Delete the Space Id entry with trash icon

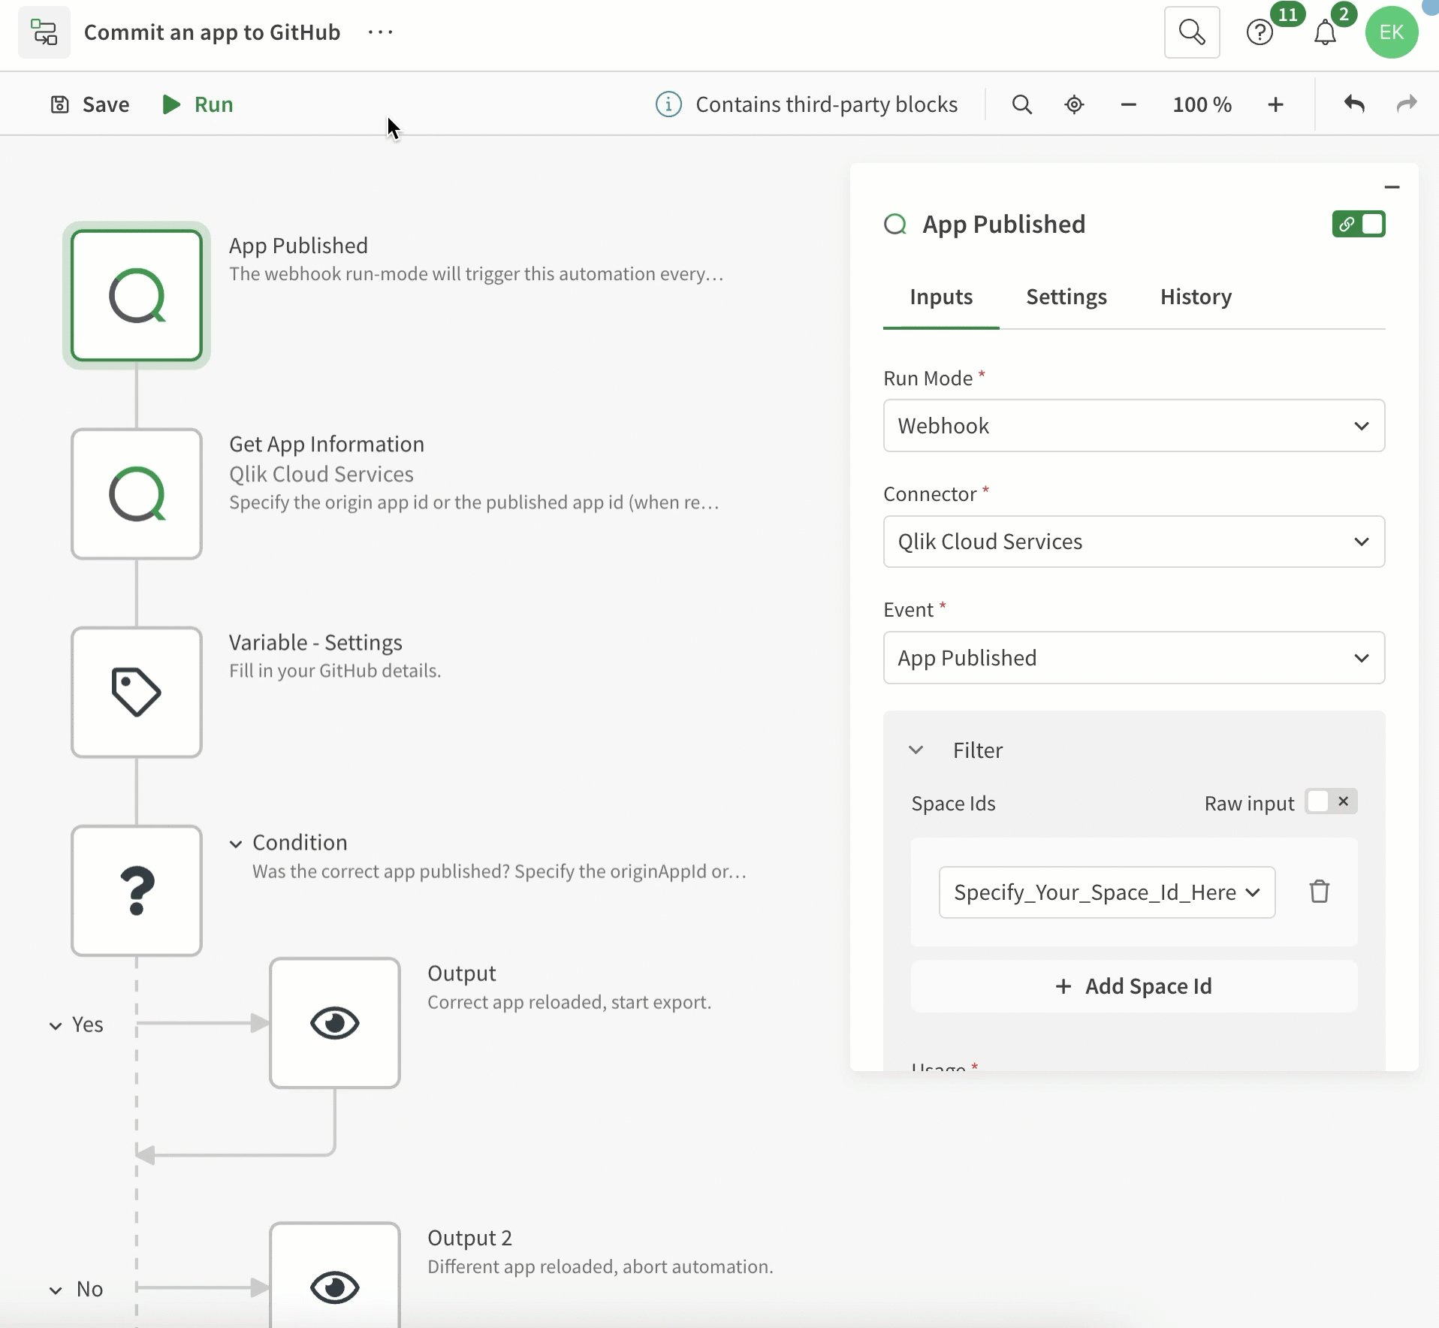click(1319, 892)
